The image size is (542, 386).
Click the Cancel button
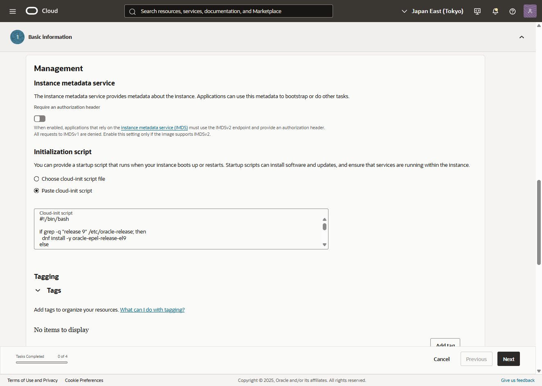441,359
